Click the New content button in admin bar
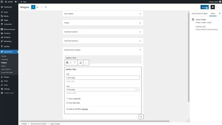Viewport: 222px width, 125px height. pyautogui.click(x=24, y=2)
